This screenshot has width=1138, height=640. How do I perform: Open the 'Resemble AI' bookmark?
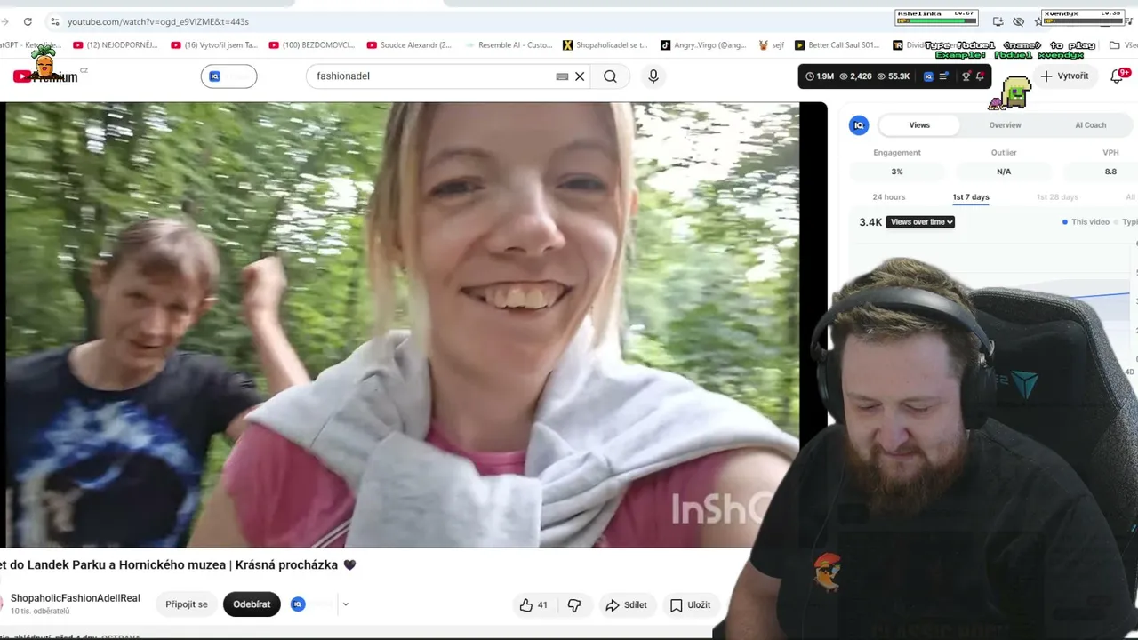coord(508,45)
